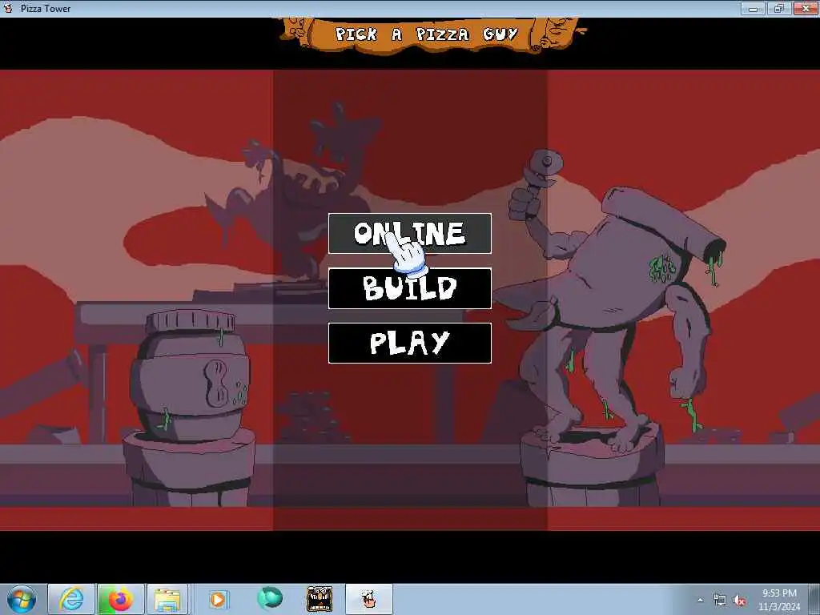Screen dimensions: 820x615
Task: Select the BUILD menu button
Action: (409, 288)
